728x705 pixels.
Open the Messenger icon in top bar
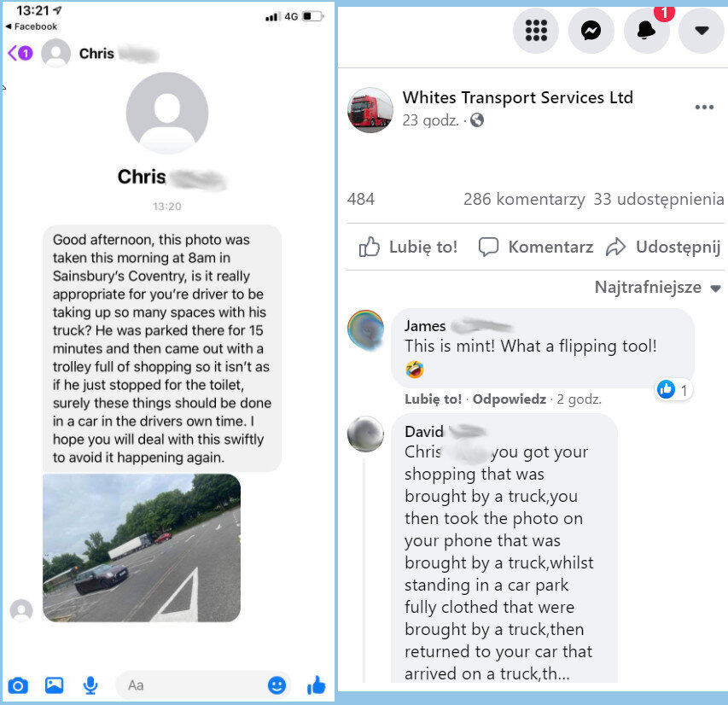pyautogui.click(x=591, y=31)
